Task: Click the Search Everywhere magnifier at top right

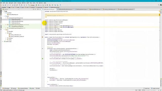Action: [159, 5]
